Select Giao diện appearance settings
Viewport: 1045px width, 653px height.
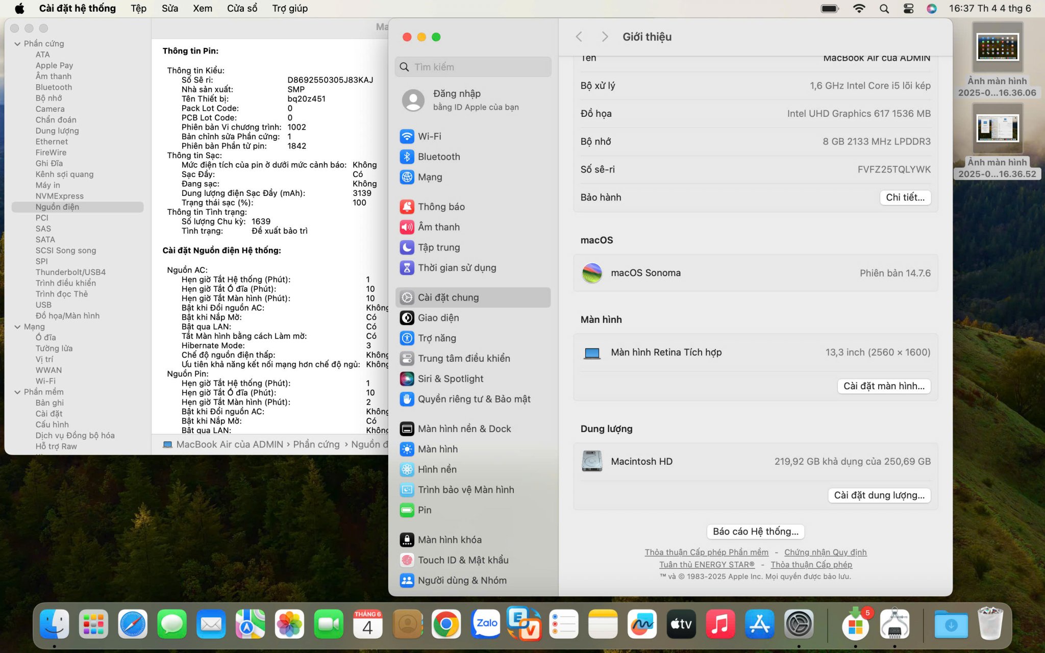[473, 318]
